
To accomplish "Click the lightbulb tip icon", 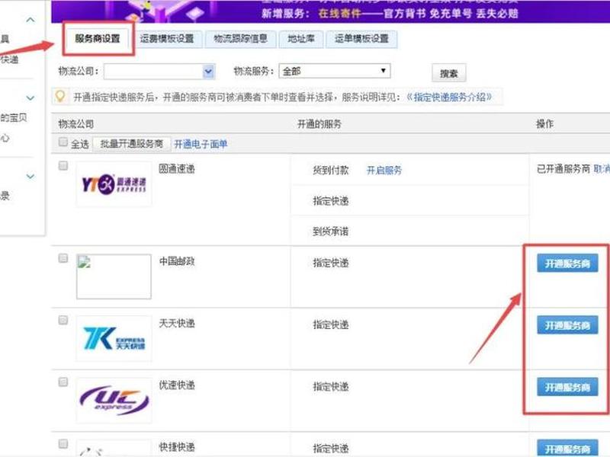I will pyautogui.click(x=60, y=96).
